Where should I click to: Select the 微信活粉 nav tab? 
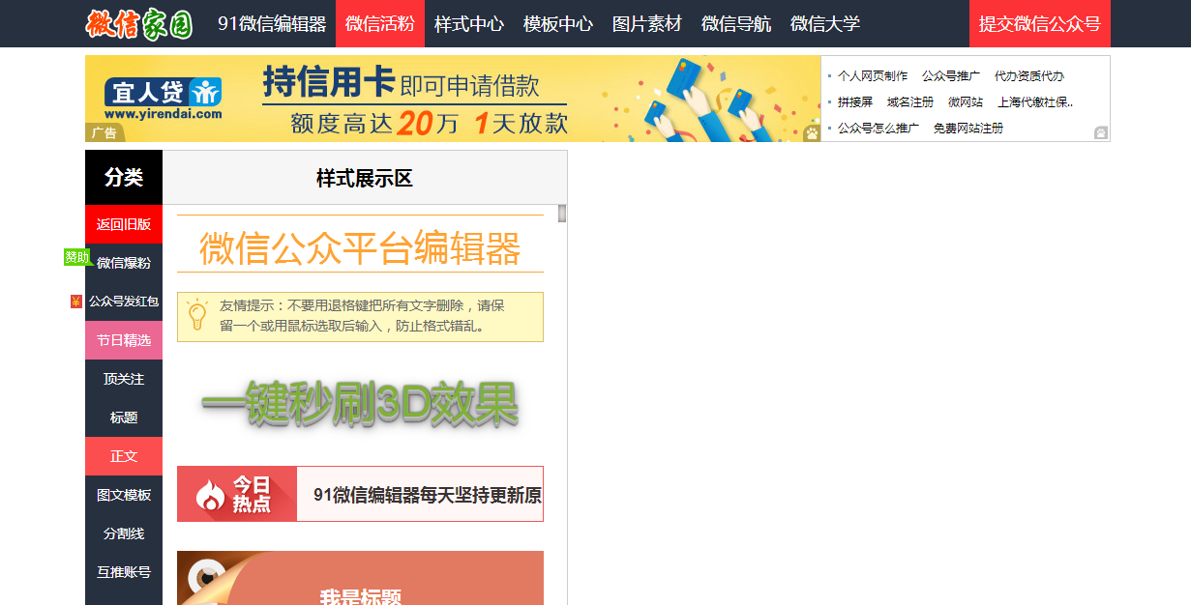click(x=380, y=24)
